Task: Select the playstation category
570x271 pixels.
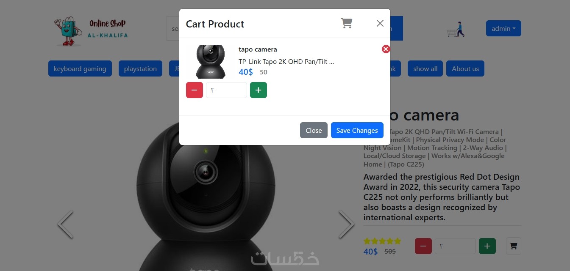Action: 140,68
